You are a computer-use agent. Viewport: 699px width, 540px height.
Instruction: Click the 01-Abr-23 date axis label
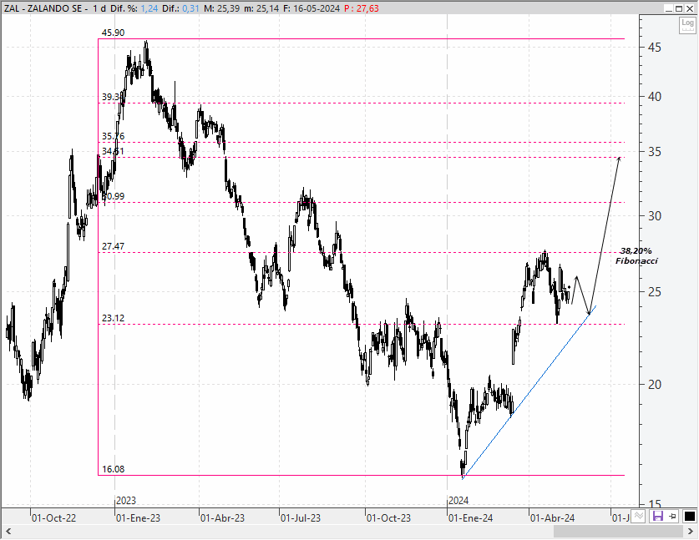[222, 518]
